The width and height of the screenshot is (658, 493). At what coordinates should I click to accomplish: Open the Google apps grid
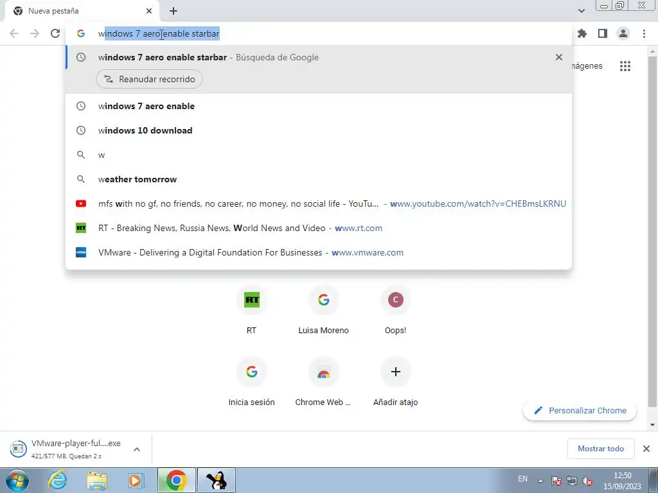click(625, 66)
